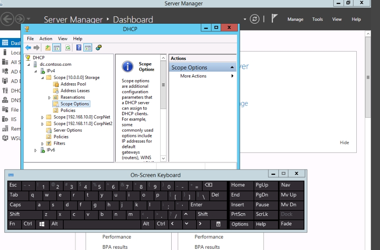Image resolution: width=380 pixels, height=250 pixels.
Task: Click the Tab key on On-Screen Keyboard
Action: [x=18, y=195]
